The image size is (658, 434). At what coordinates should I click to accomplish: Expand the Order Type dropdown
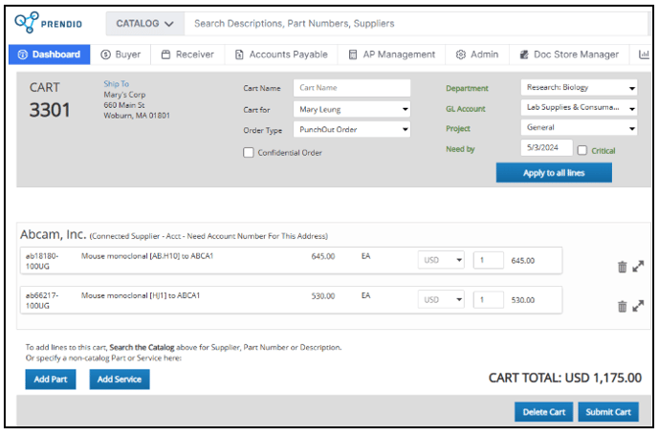(351, 129)
